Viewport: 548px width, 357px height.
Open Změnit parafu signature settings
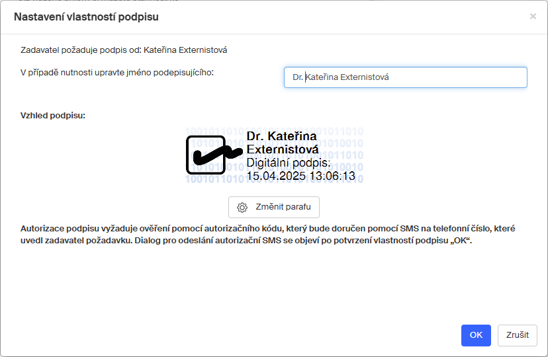click(273, 208)
